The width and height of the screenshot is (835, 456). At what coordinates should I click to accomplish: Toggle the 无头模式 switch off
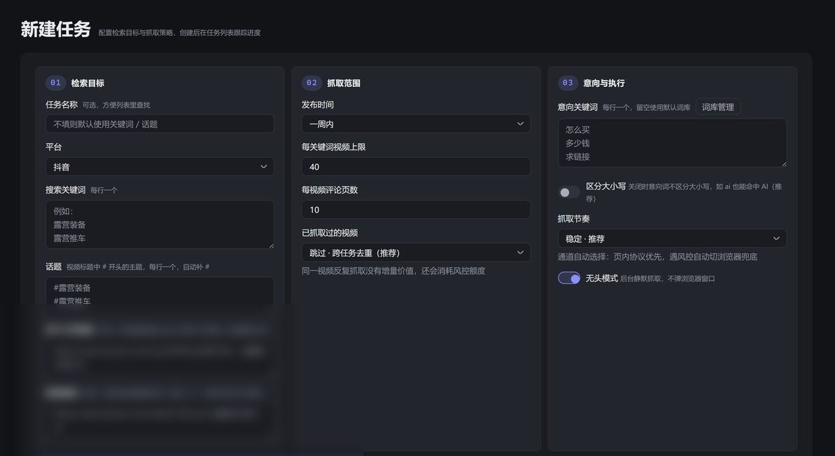pyautogui.click(x=569, y=278)
